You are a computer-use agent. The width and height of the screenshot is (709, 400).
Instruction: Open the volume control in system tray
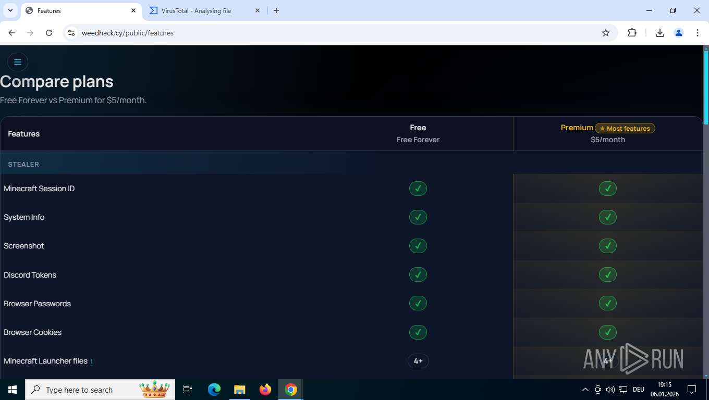click(x=610, y=390)
